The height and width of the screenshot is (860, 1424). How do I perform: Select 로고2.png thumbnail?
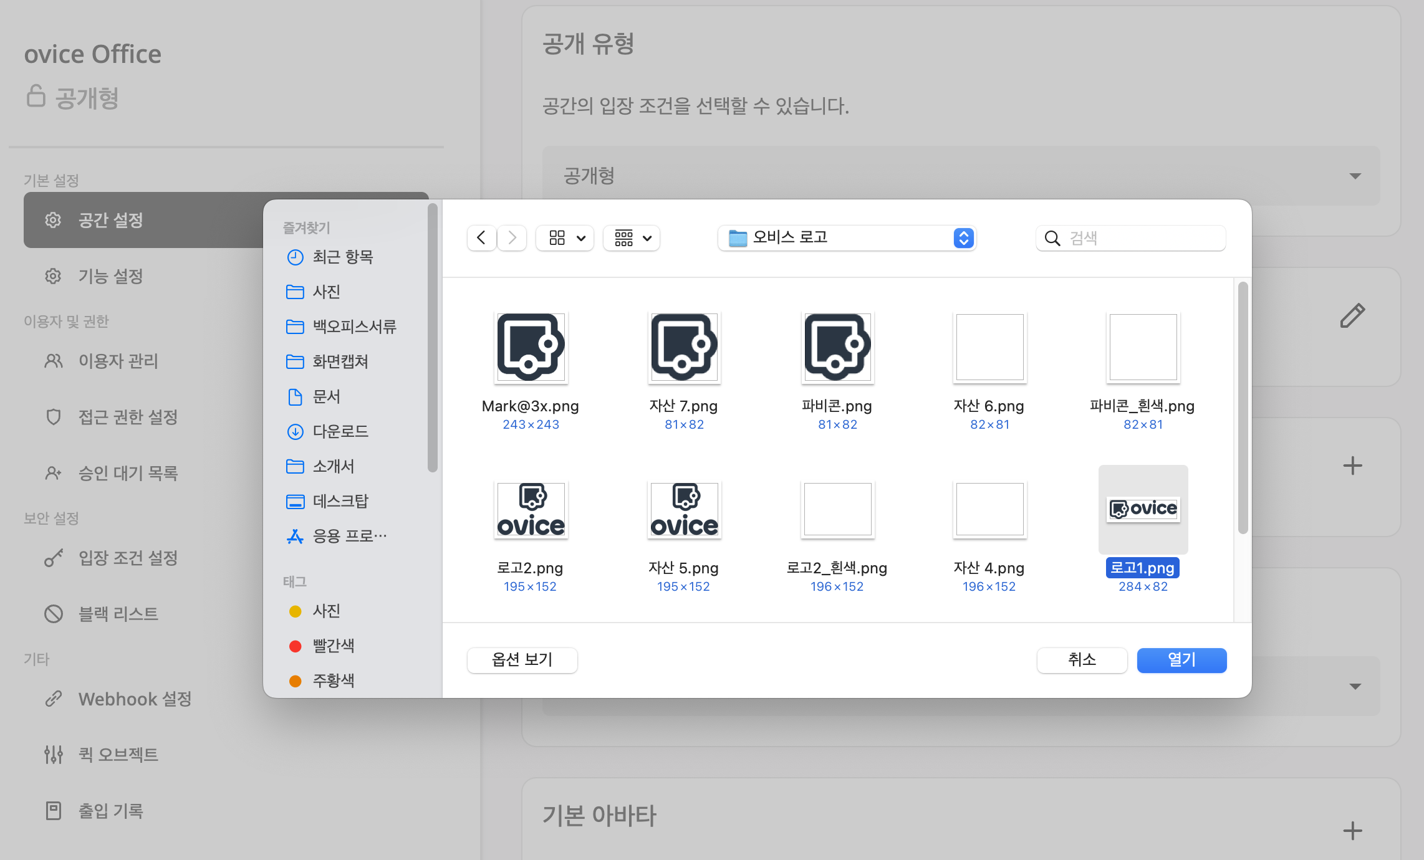click(531, 510)
